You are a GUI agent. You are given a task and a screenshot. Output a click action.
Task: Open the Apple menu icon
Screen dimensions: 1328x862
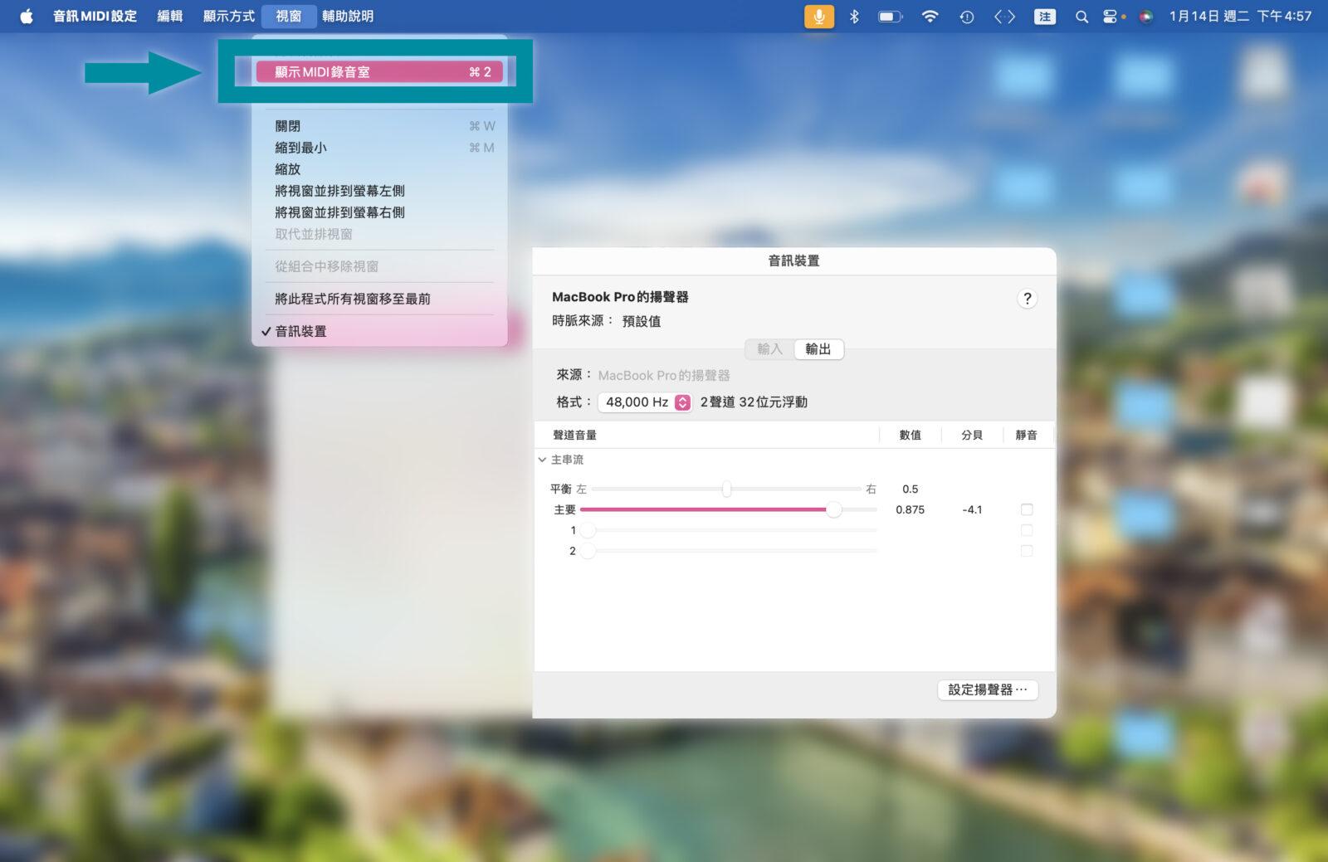pos(27,16)
